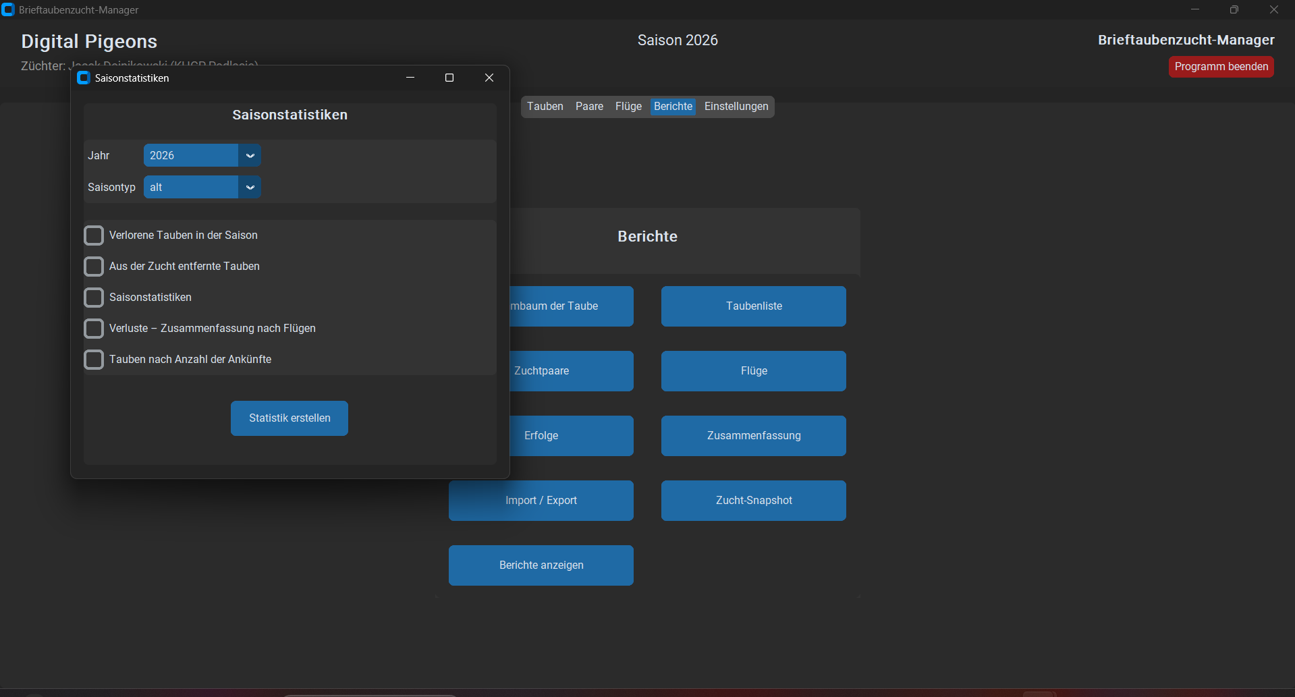Close the main Brieftaubenzucht-Manager window
The width and height of the screenshot is (1295, 697).
(x=1274, y=9)
